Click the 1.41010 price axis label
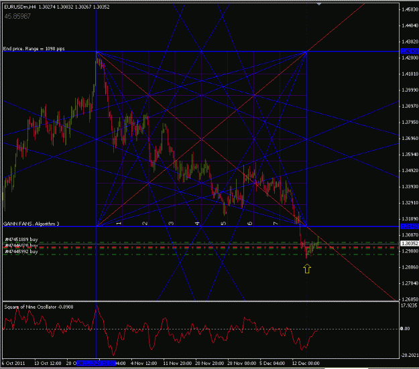The image size is (419, 369). click(x=410, y=74)
